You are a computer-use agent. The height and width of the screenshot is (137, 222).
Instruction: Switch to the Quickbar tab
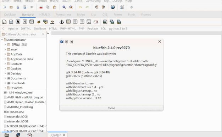pos(10,15)
